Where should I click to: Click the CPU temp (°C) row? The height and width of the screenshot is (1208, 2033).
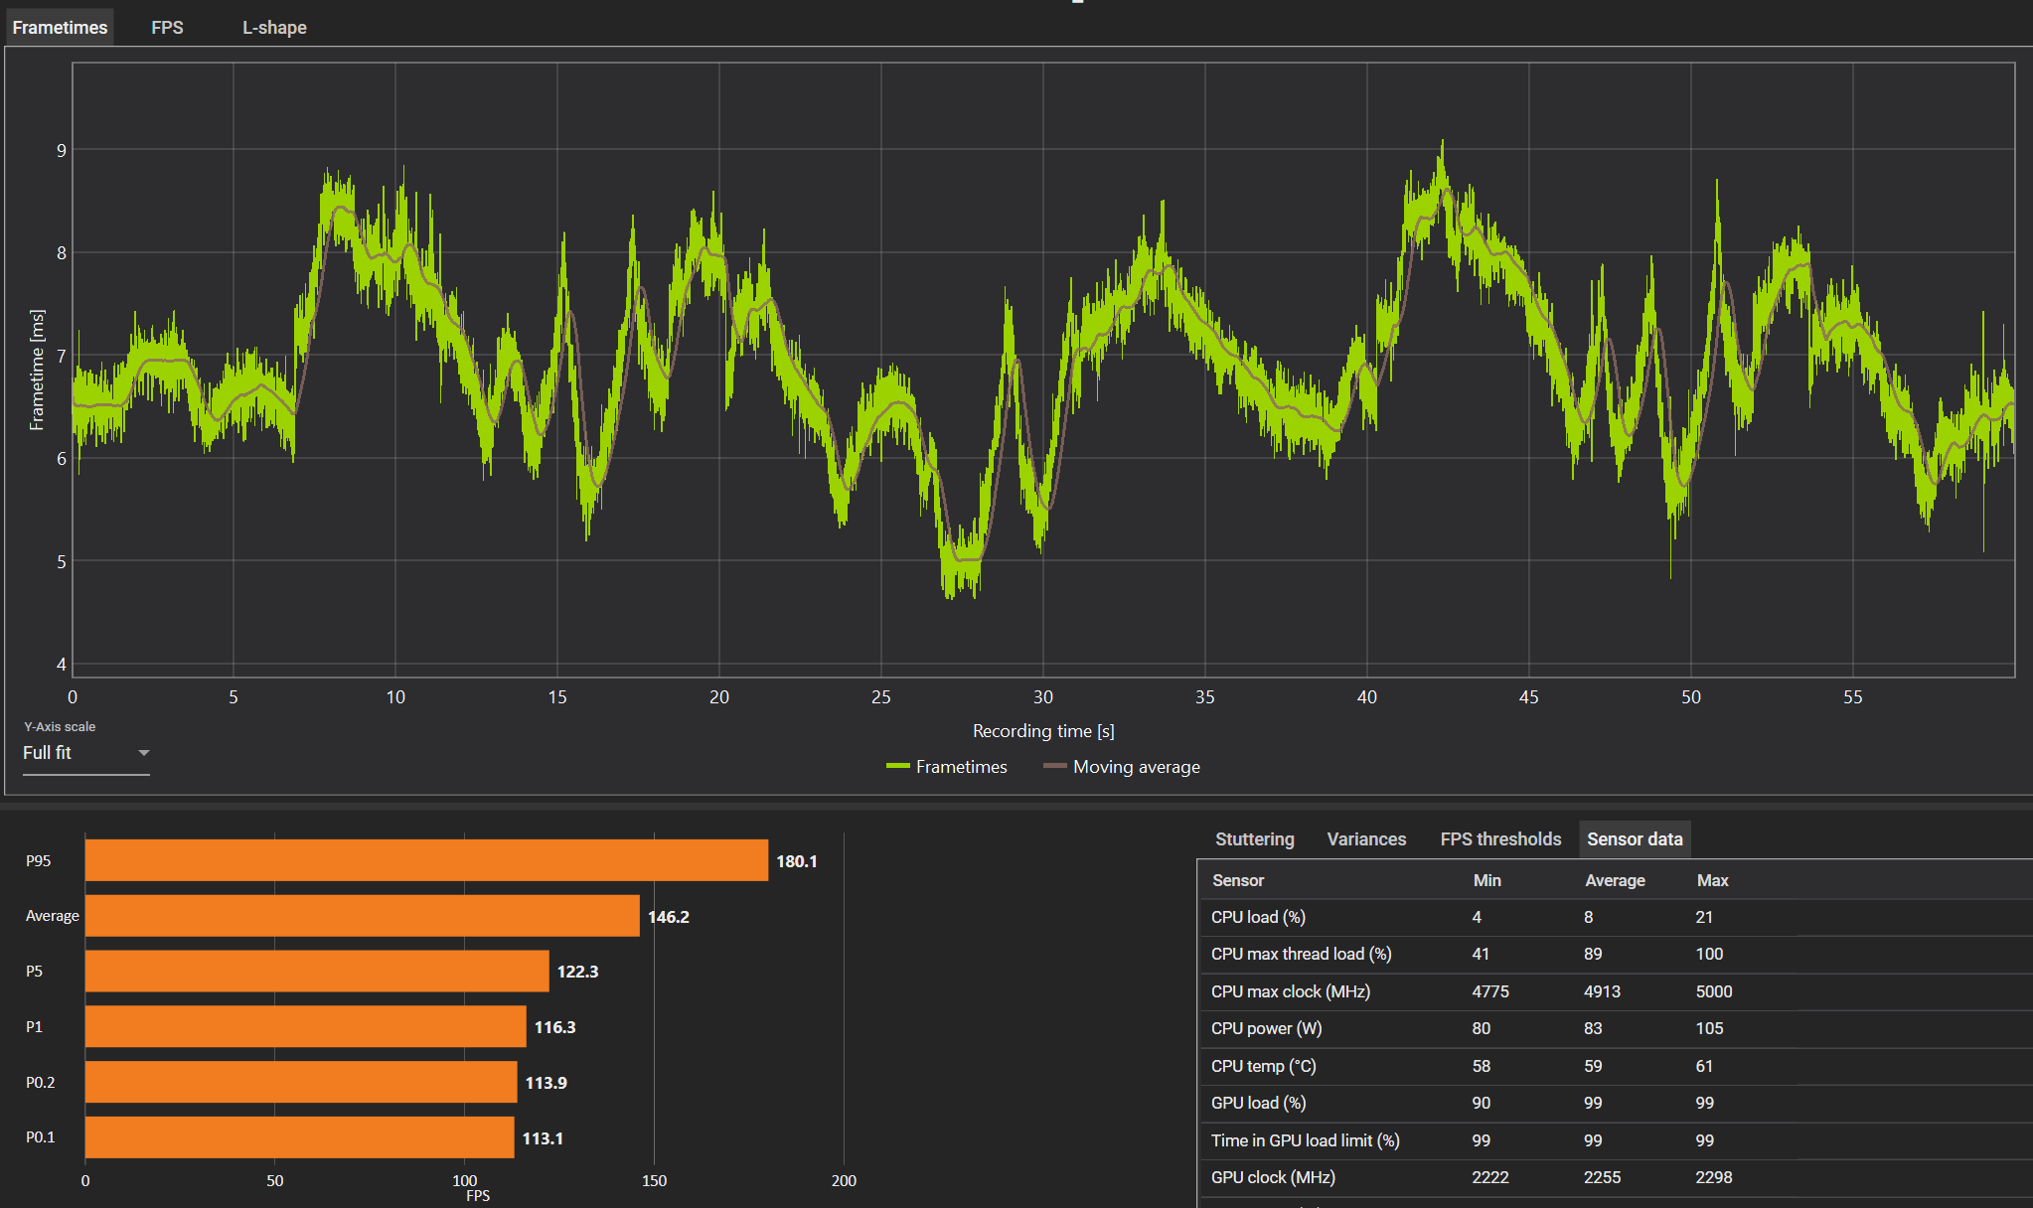[x=1263, y=1066]
